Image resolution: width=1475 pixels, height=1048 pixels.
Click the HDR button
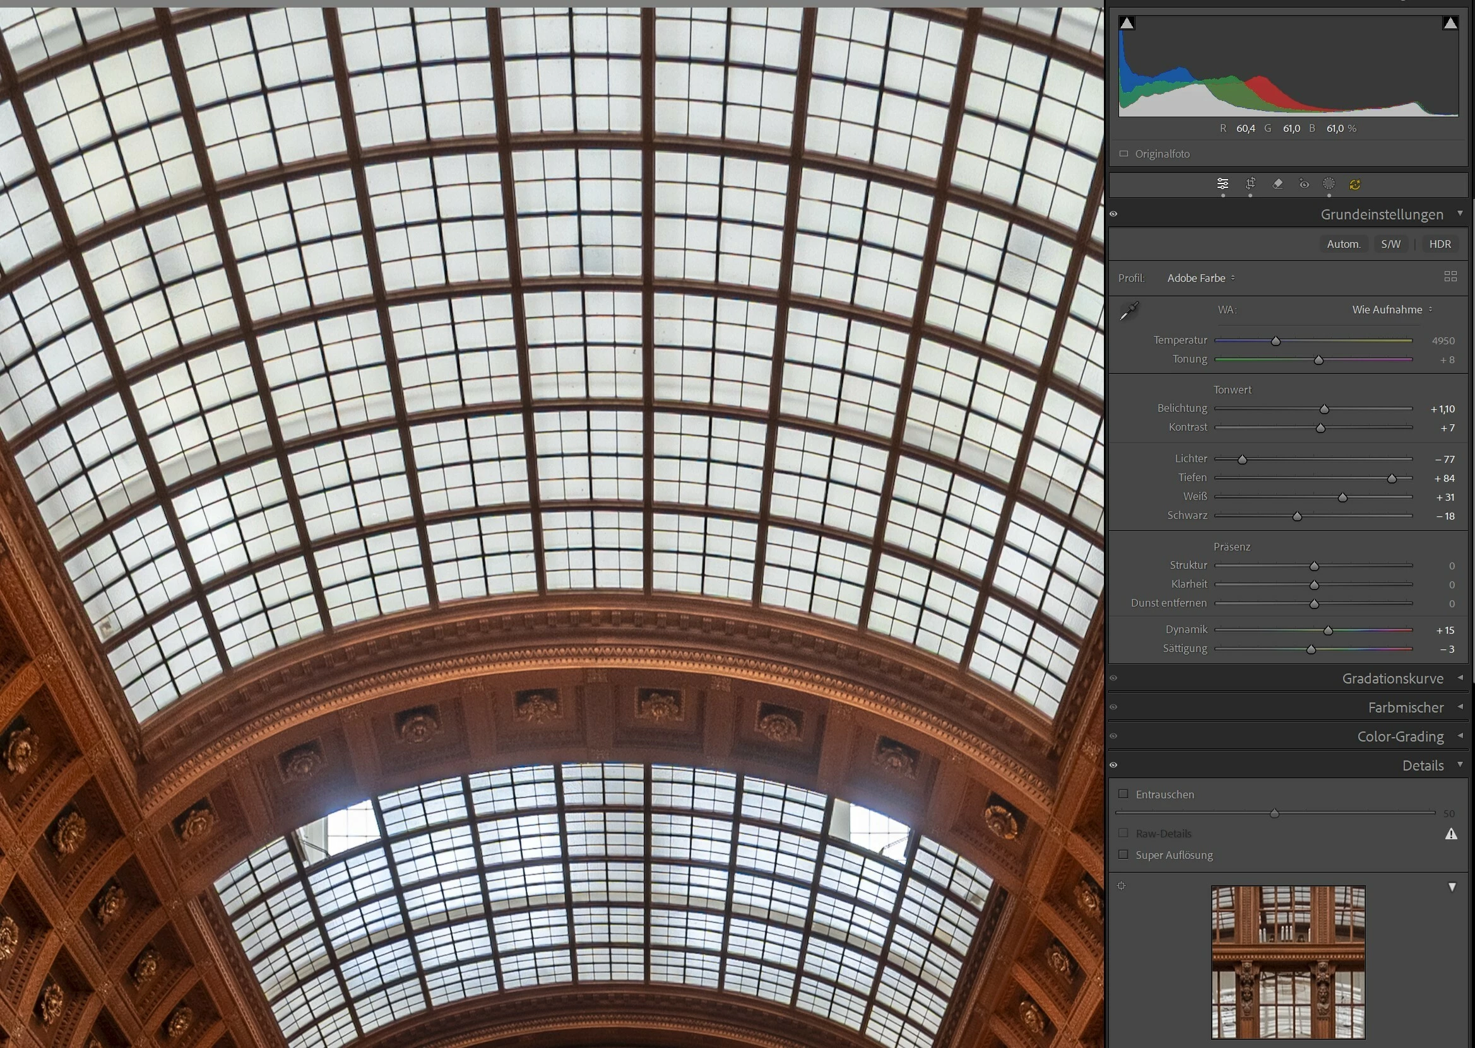click(x=1440, y=244)
